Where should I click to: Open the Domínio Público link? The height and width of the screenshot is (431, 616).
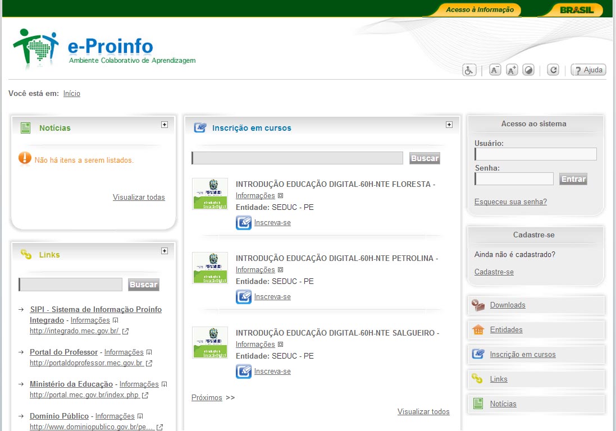[60, 416]
